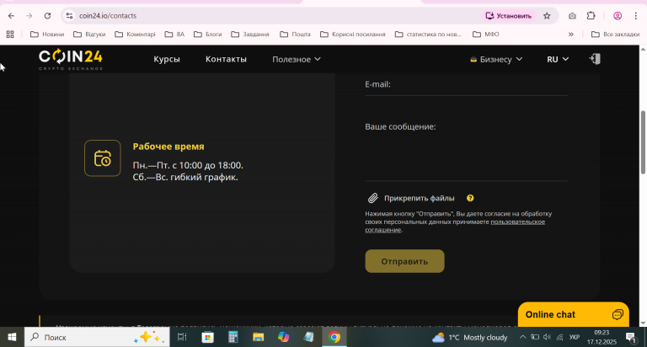The width and height of the screenshot is (647, 347).
Task: Click the camera icon in Chrome toolbar
Action: click(572, 16)
